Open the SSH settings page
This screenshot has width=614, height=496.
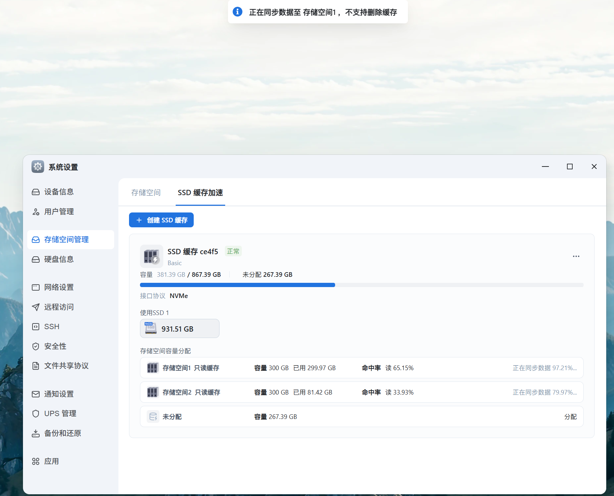pyautogui.click(x=71, y=327)
